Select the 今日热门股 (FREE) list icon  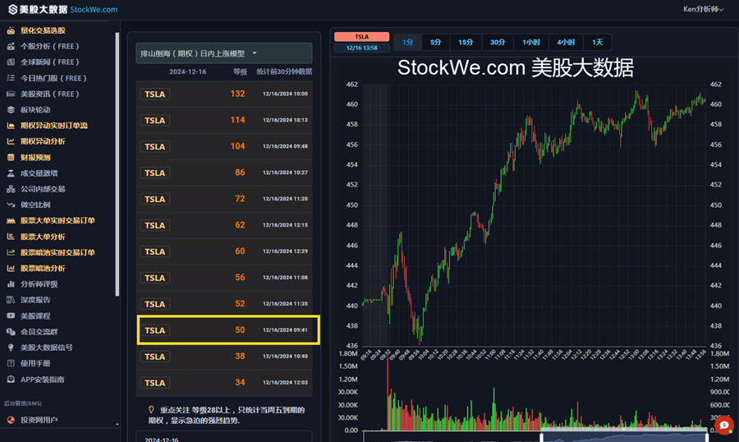point(11,78)
